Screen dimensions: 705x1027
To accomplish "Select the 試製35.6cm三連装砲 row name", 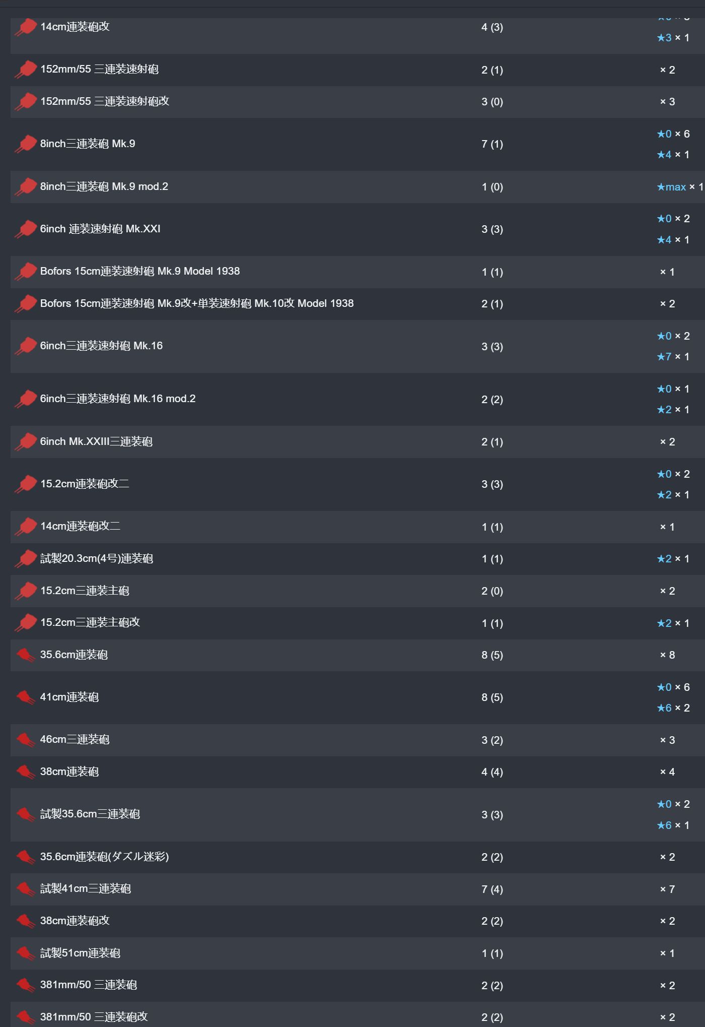I will tap(90, 814).
